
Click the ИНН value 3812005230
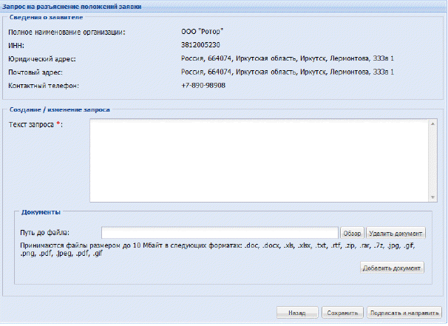pos(200,45)
